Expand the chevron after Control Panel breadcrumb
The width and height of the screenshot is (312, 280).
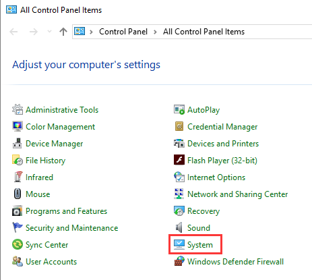click(155, 32)
